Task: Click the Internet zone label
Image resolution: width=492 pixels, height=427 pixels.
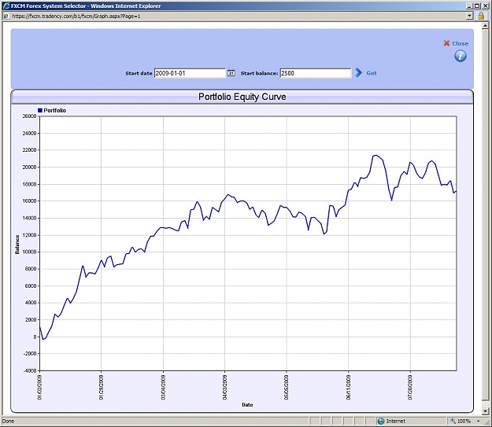Action: pyautogui.click(x=396, y=421)
